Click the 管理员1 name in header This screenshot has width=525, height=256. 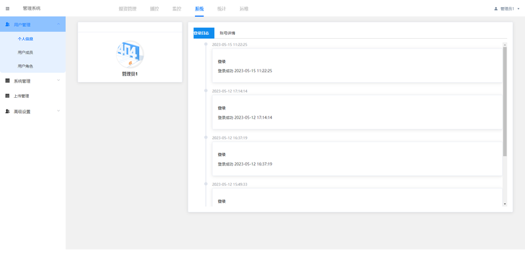pyautogui.click(x=507, y=9)
